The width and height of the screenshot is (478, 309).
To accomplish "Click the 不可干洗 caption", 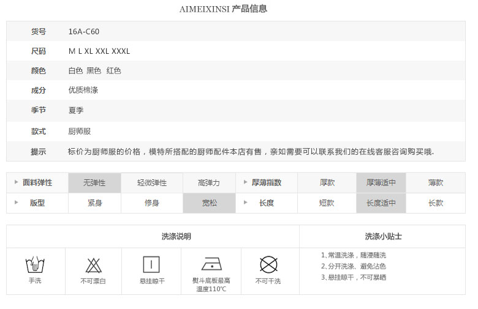I will point(268,281).
